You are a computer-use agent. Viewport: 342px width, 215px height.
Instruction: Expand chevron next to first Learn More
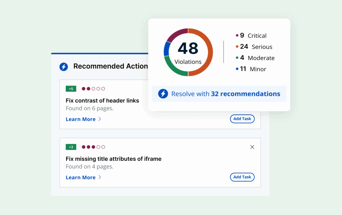point(100,119)
